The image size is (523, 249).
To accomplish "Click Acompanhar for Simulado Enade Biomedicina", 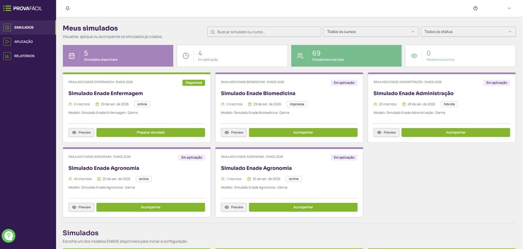I will pyautogui.click(x=303, y=132).
